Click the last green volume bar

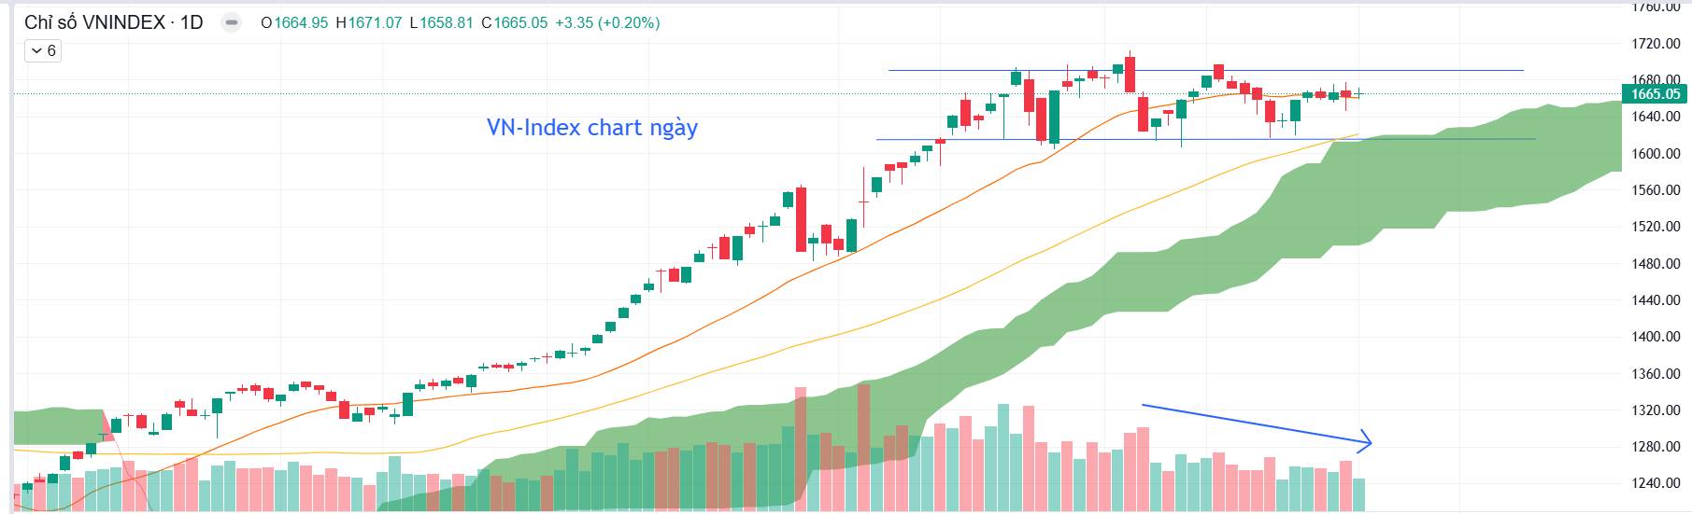click(x=1358, y=494)
